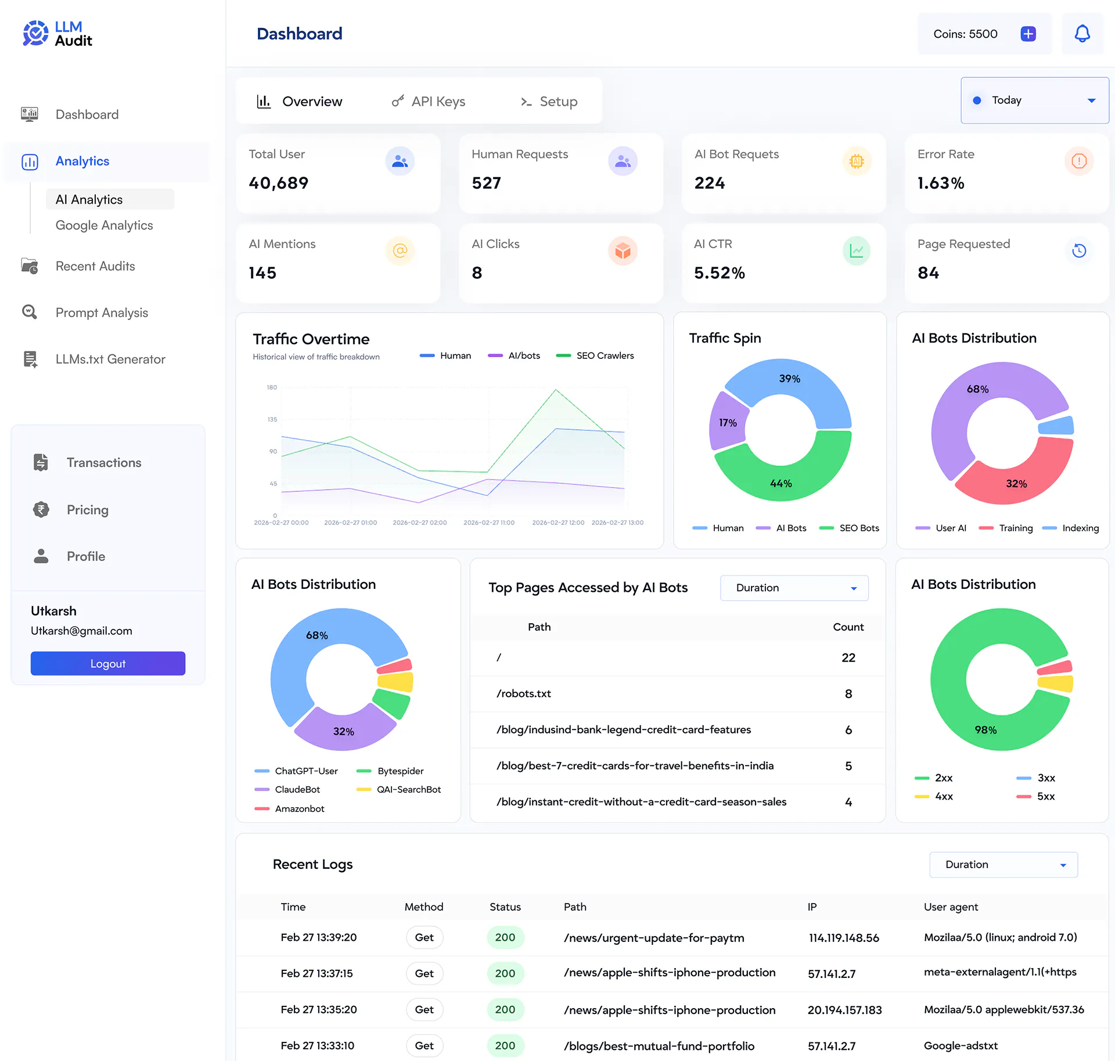Click the Transactions receipt icon
1115x1061 pixels.
point(41,462)
